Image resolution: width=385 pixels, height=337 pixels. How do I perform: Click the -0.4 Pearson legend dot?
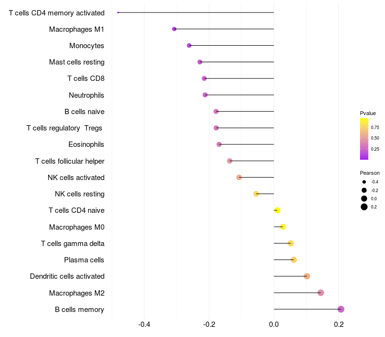tap(364, 182)
